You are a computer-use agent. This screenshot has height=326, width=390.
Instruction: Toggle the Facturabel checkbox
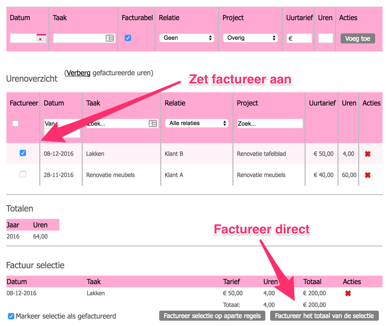[128, 38]
